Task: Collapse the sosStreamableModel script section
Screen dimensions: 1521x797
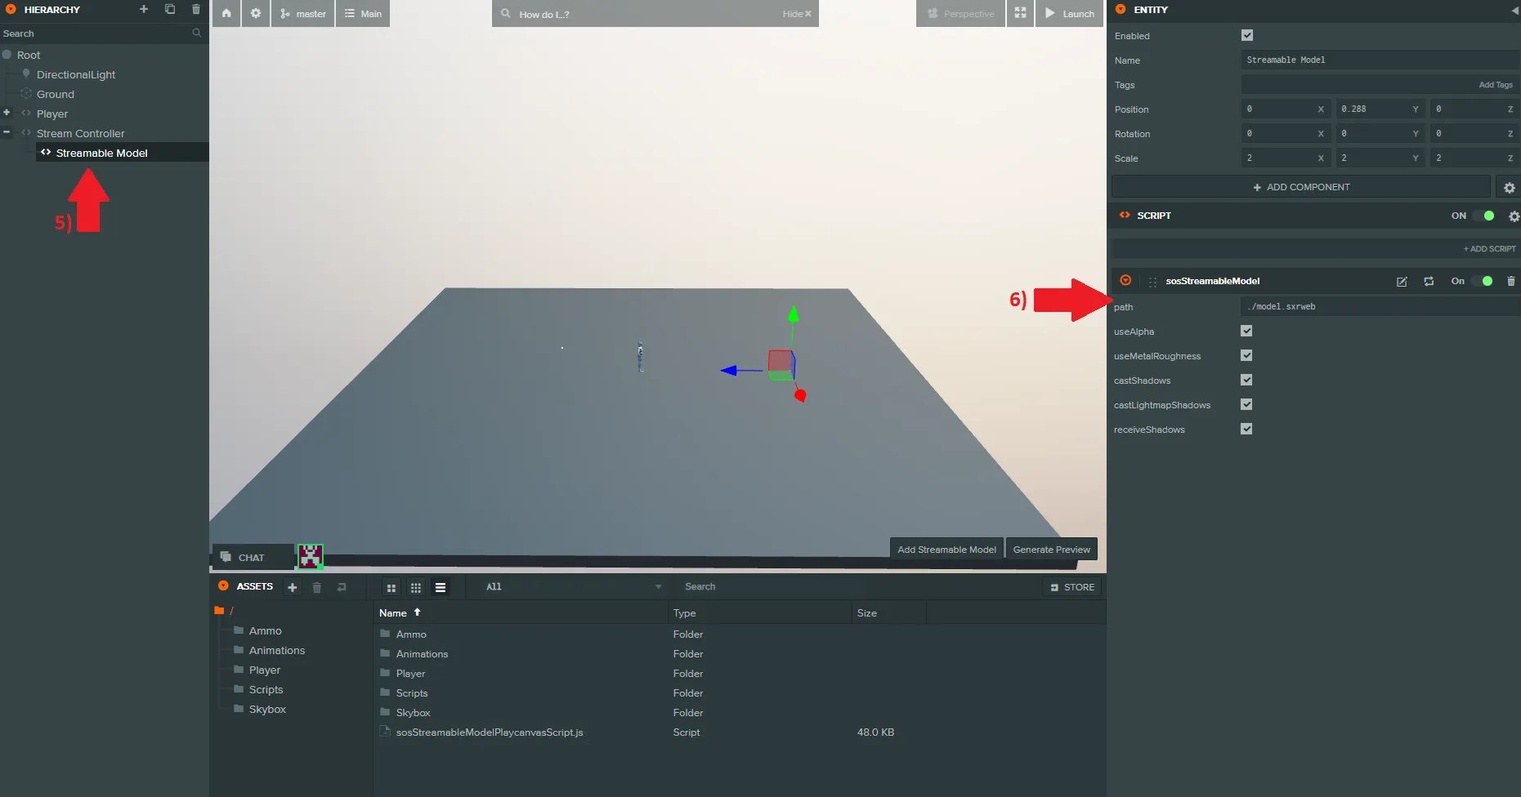Action: click(1125, 281)
